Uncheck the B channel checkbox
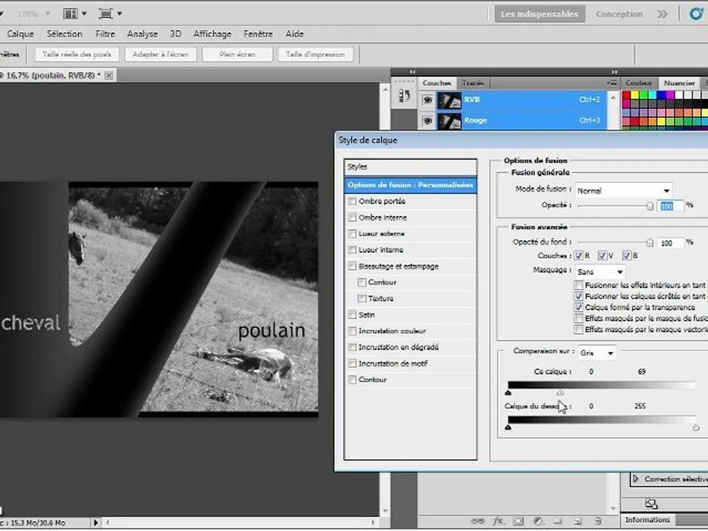The image size is (708, 531). point(626,256)
